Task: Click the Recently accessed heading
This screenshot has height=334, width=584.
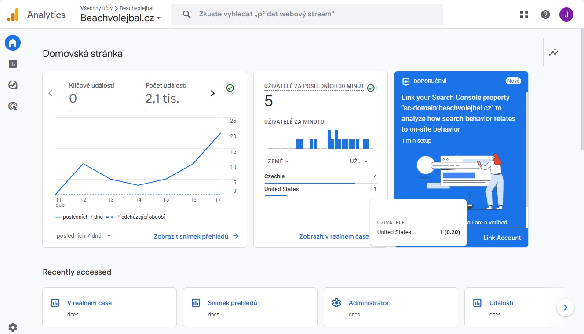Action: coord(77,272)
